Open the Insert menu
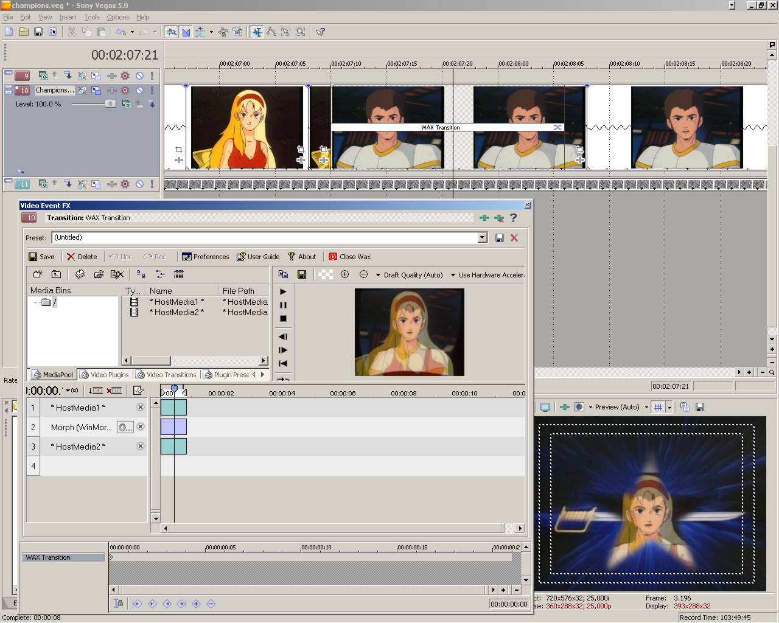 coord(68,17)
